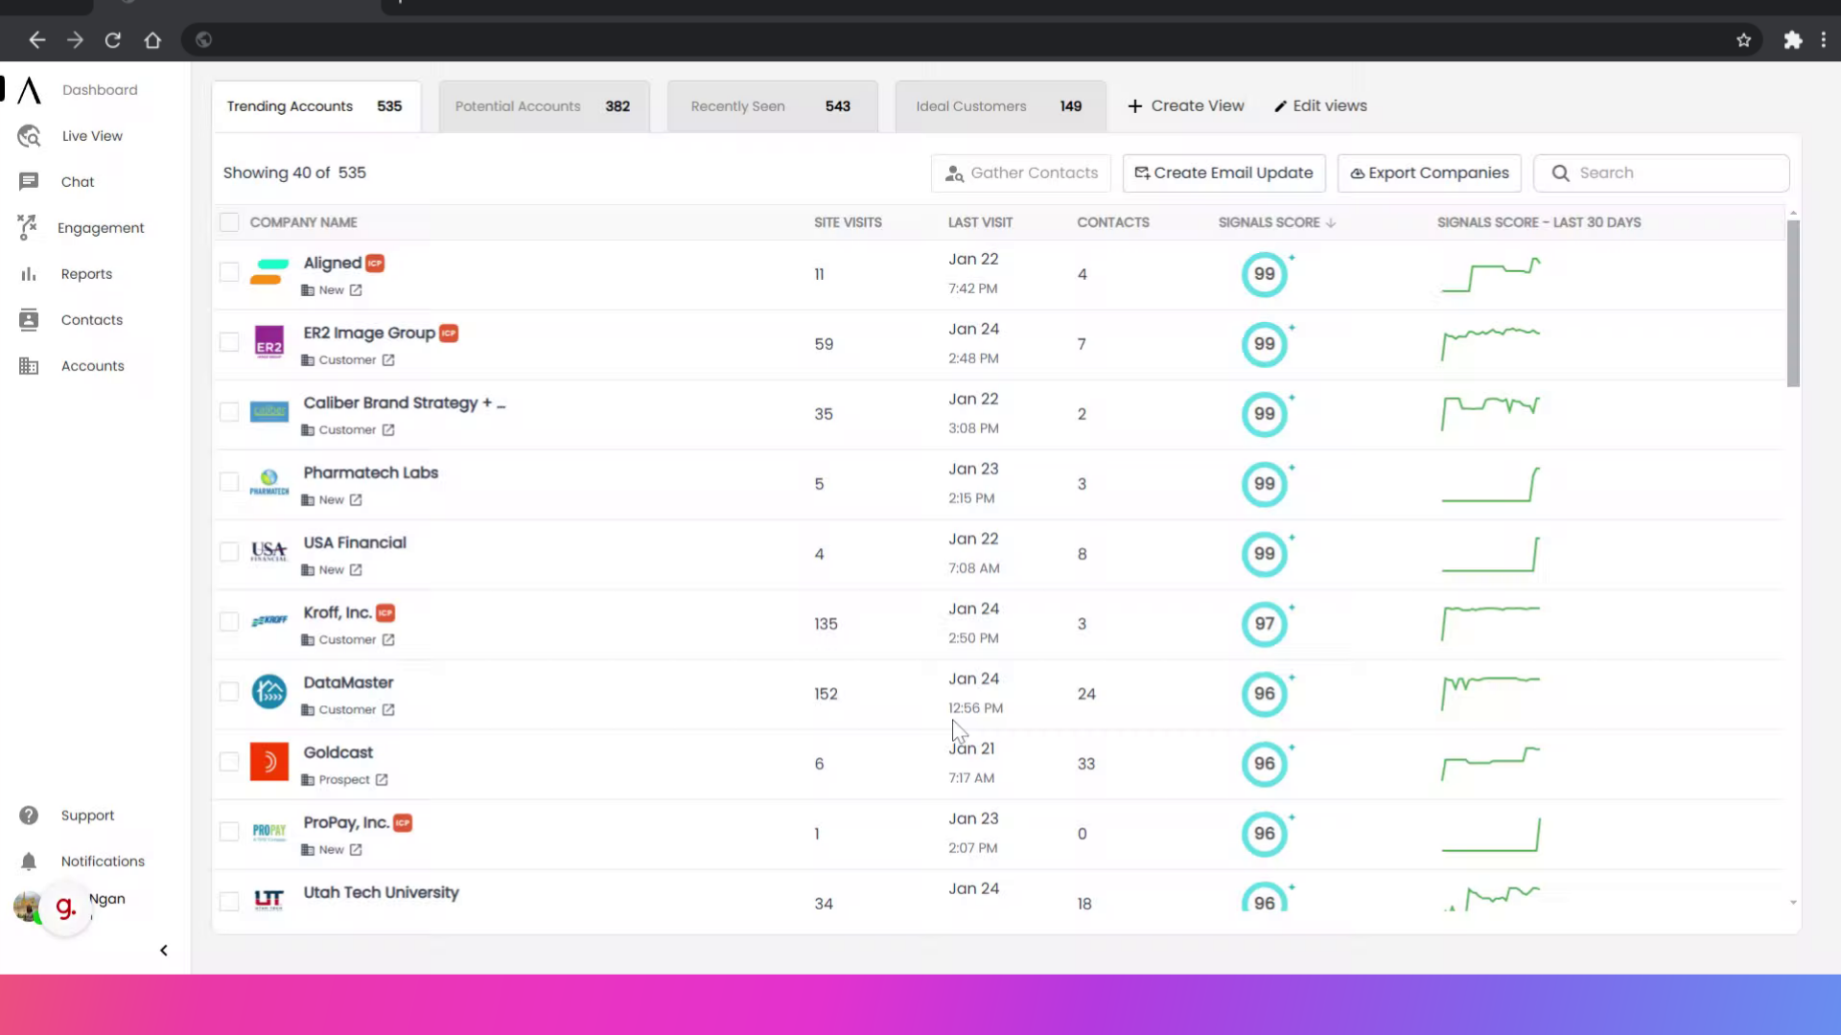Open the browser extensions puzzle icon
This screenshot has width=1841, height=1035.
1793,40
